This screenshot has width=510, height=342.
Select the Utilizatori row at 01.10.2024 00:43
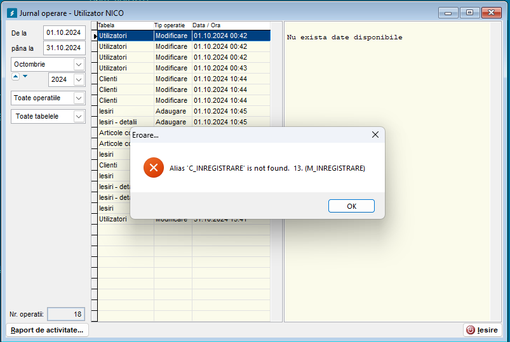184,68
